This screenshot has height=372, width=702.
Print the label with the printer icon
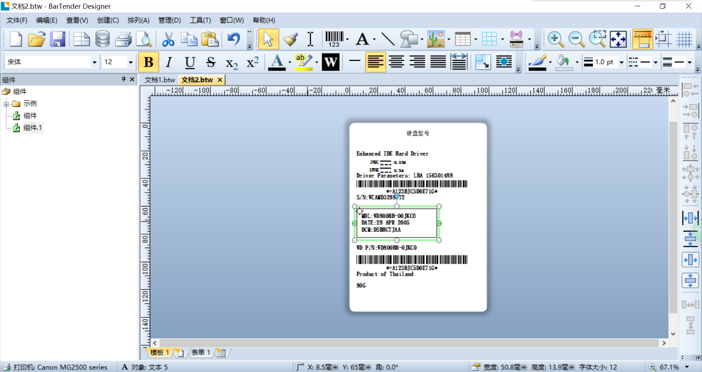[x=124, y=39]
